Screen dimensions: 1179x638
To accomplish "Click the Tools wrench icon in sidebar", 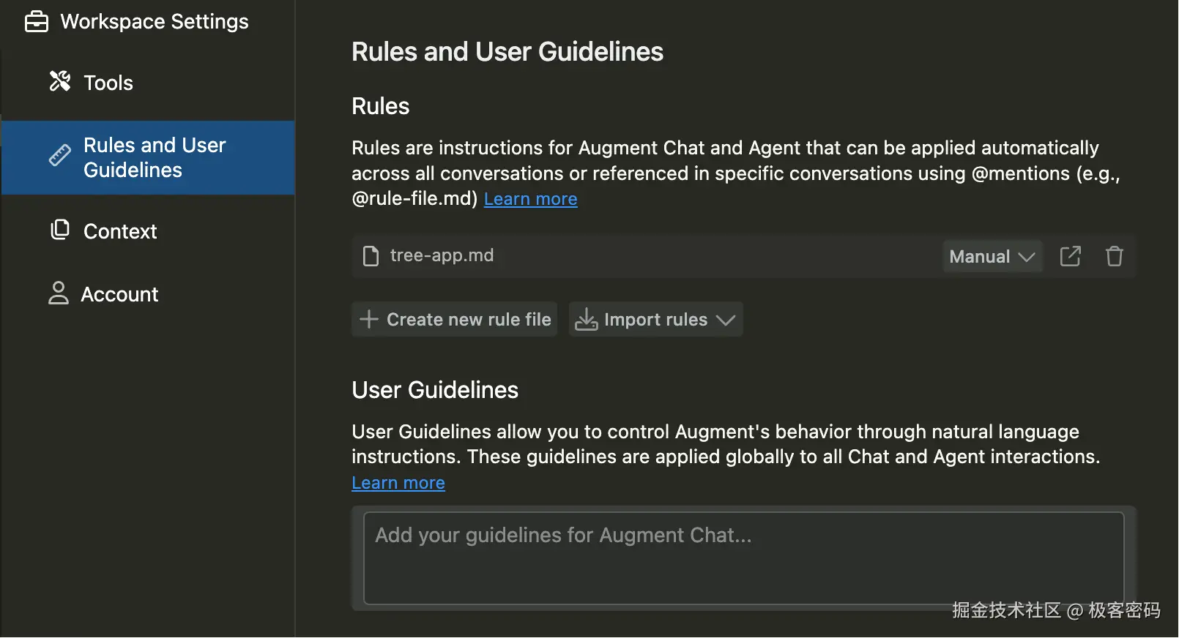I will (x=60, y=81).
